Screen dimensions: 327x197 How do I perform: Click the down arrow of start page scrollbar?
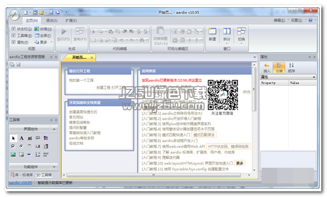(x=254, y=170)
